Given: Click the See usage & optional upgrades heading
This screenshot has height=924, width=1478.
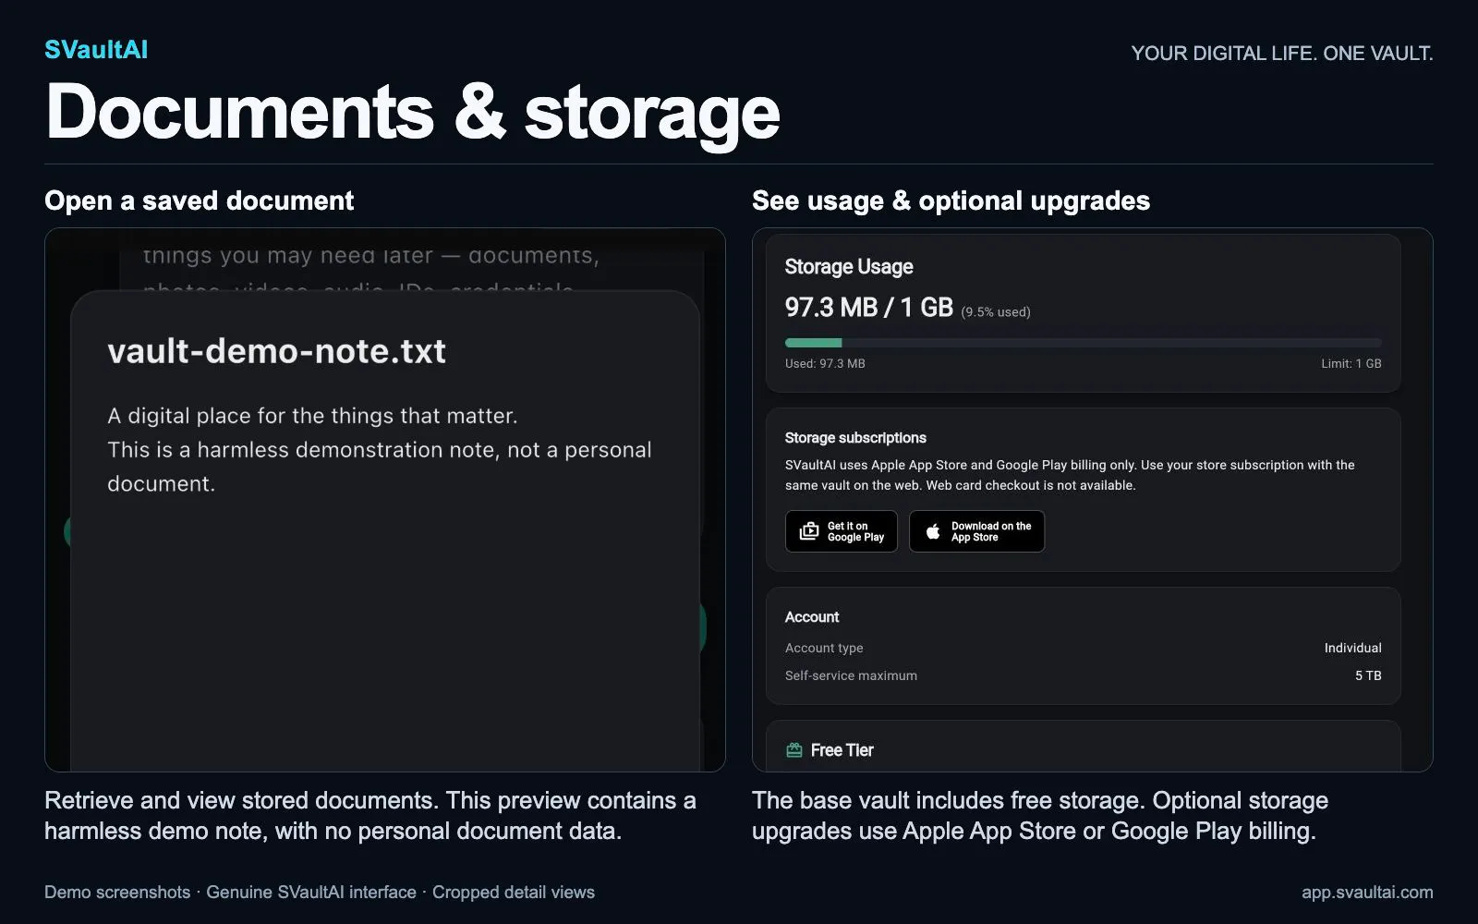Looking at the screenshot, I should pos(951,201).
